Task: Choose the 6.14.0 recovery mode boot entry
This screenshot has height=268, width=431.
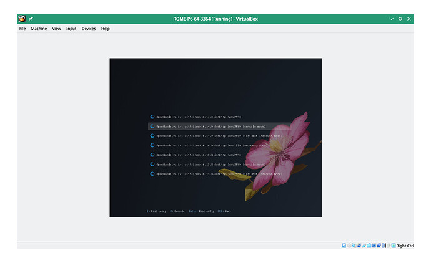Action: pyautogui.click(x=207, y=145)
